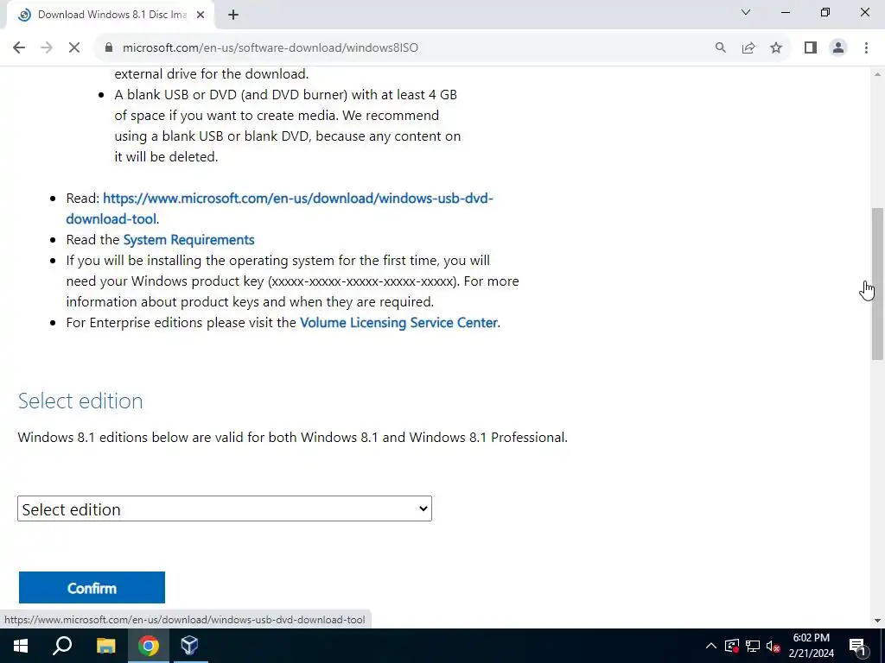Click the forward navigation arrow
The width and height of the screenshot is (885, 663).
click(x=47, y=47)
